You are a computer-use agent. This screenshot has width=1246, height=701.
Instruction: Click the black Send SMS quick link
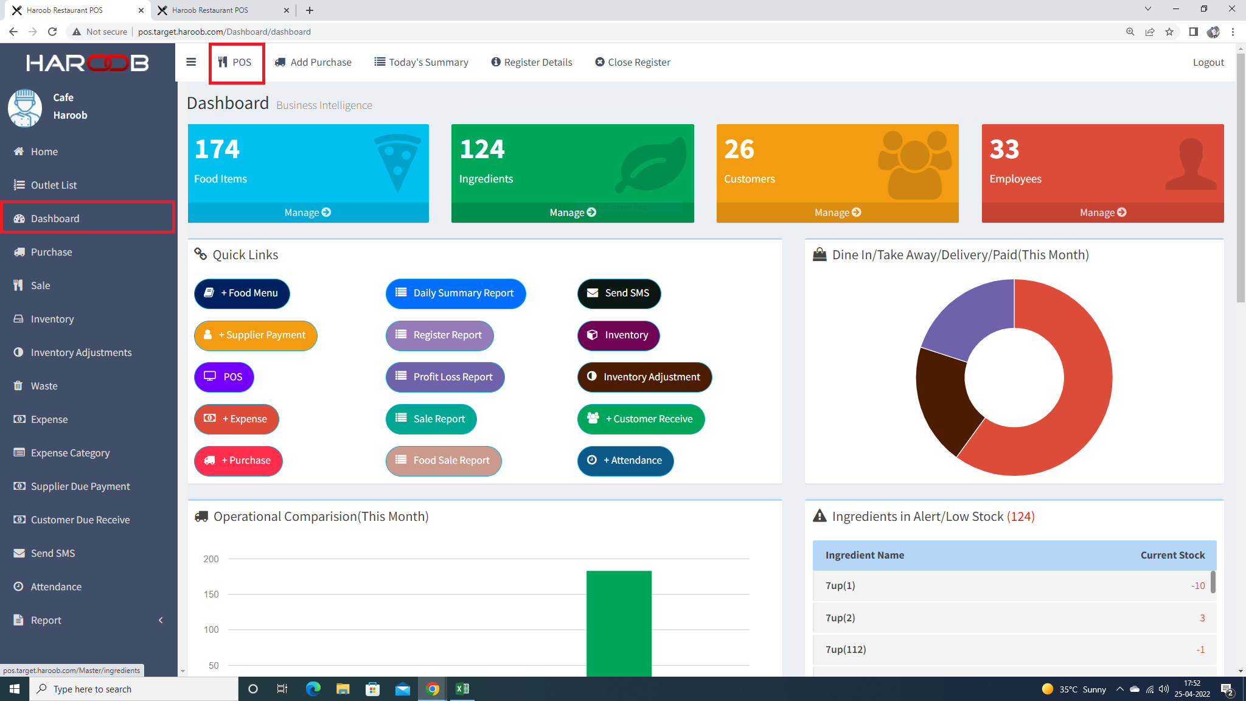[x=619, y=293]
